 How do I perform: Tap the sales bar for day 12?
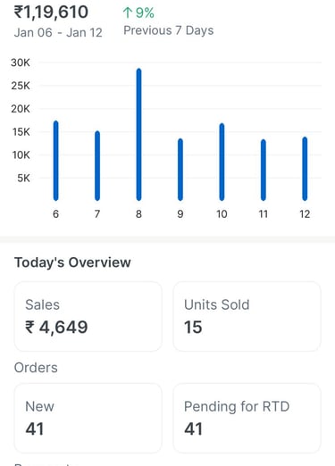[305, 169]
